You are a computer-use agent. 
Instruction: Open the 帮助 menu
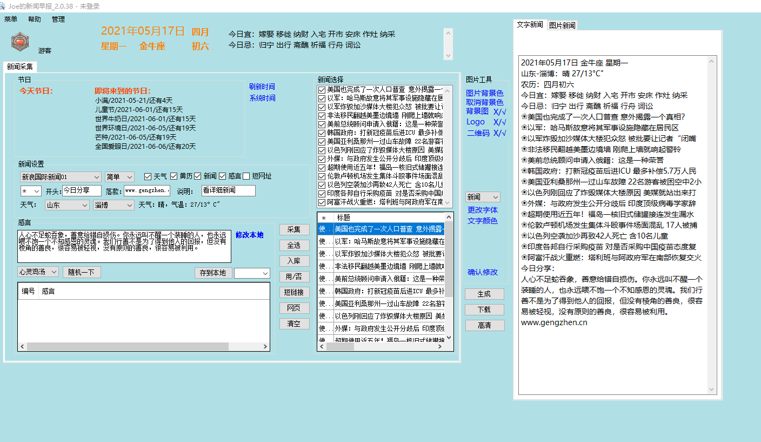(x=34, y=19)
